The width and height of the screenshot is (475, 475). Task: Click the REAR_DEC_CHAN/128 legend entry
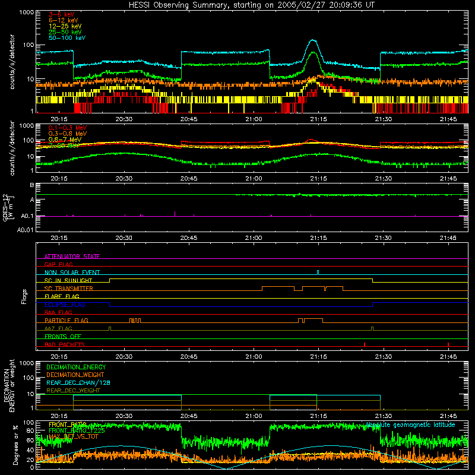coord(78,382)
